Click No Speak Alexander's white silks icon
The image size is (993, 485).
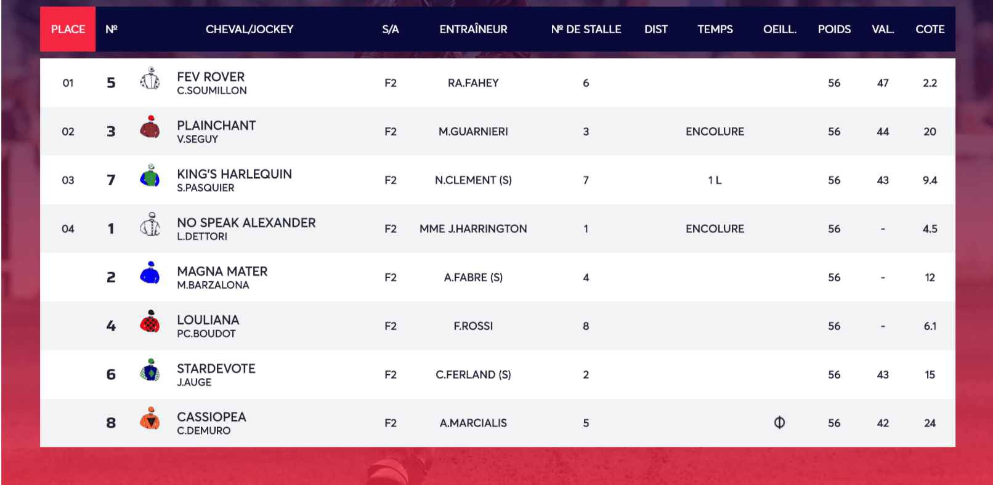point(150,225)
